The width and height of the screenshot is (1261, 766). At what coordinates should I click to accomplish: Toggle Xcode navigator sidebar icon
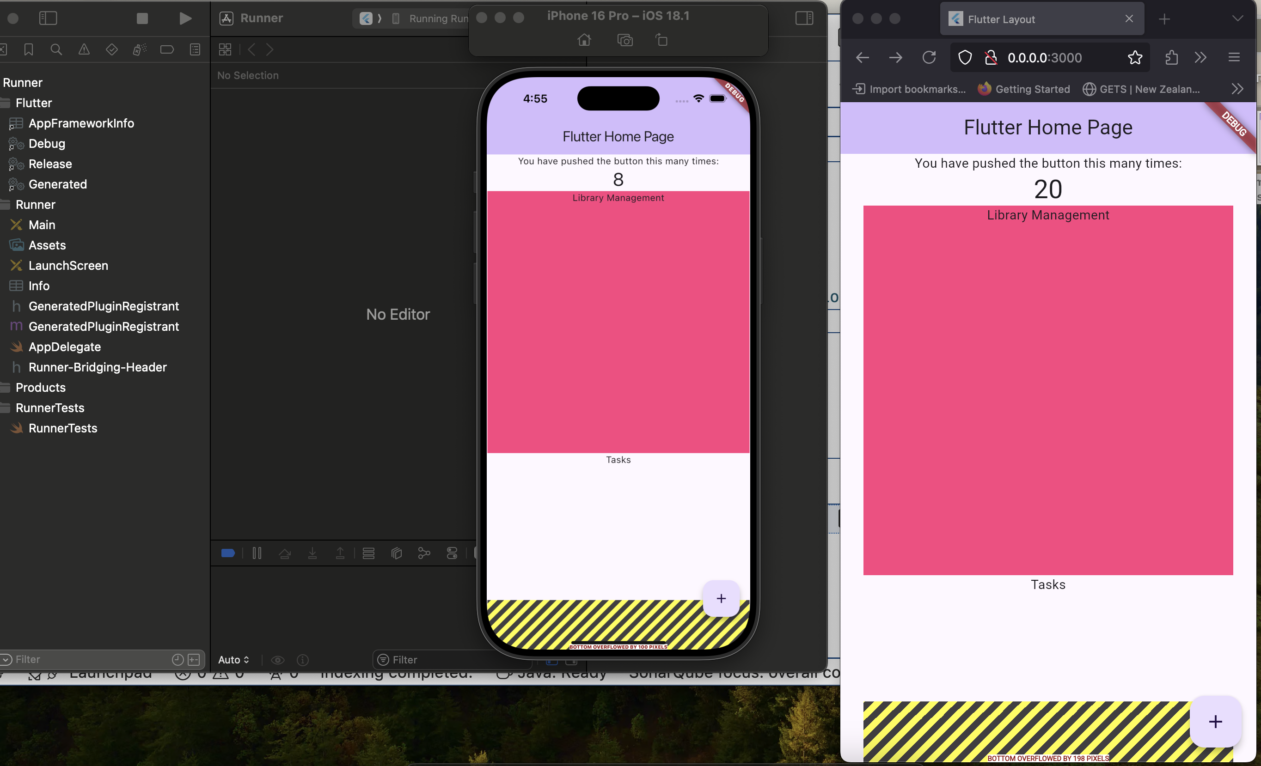[x=48, y=18]
